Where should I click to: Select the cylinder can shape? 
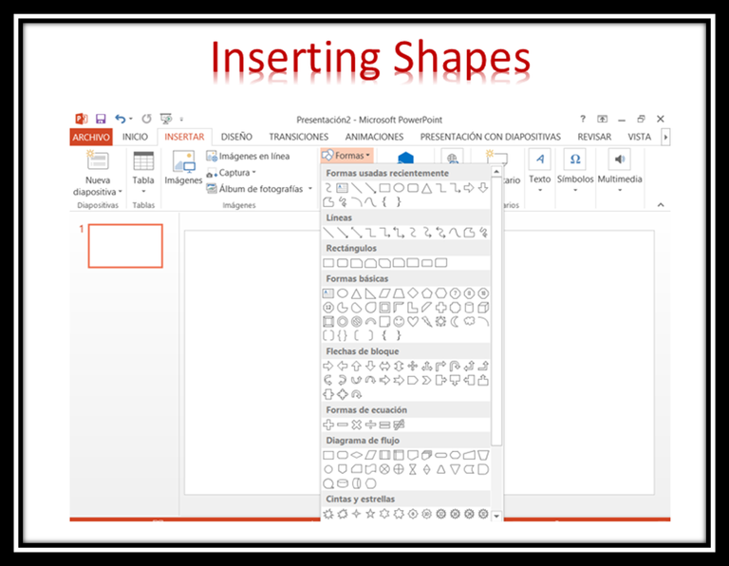pos(469,308)
